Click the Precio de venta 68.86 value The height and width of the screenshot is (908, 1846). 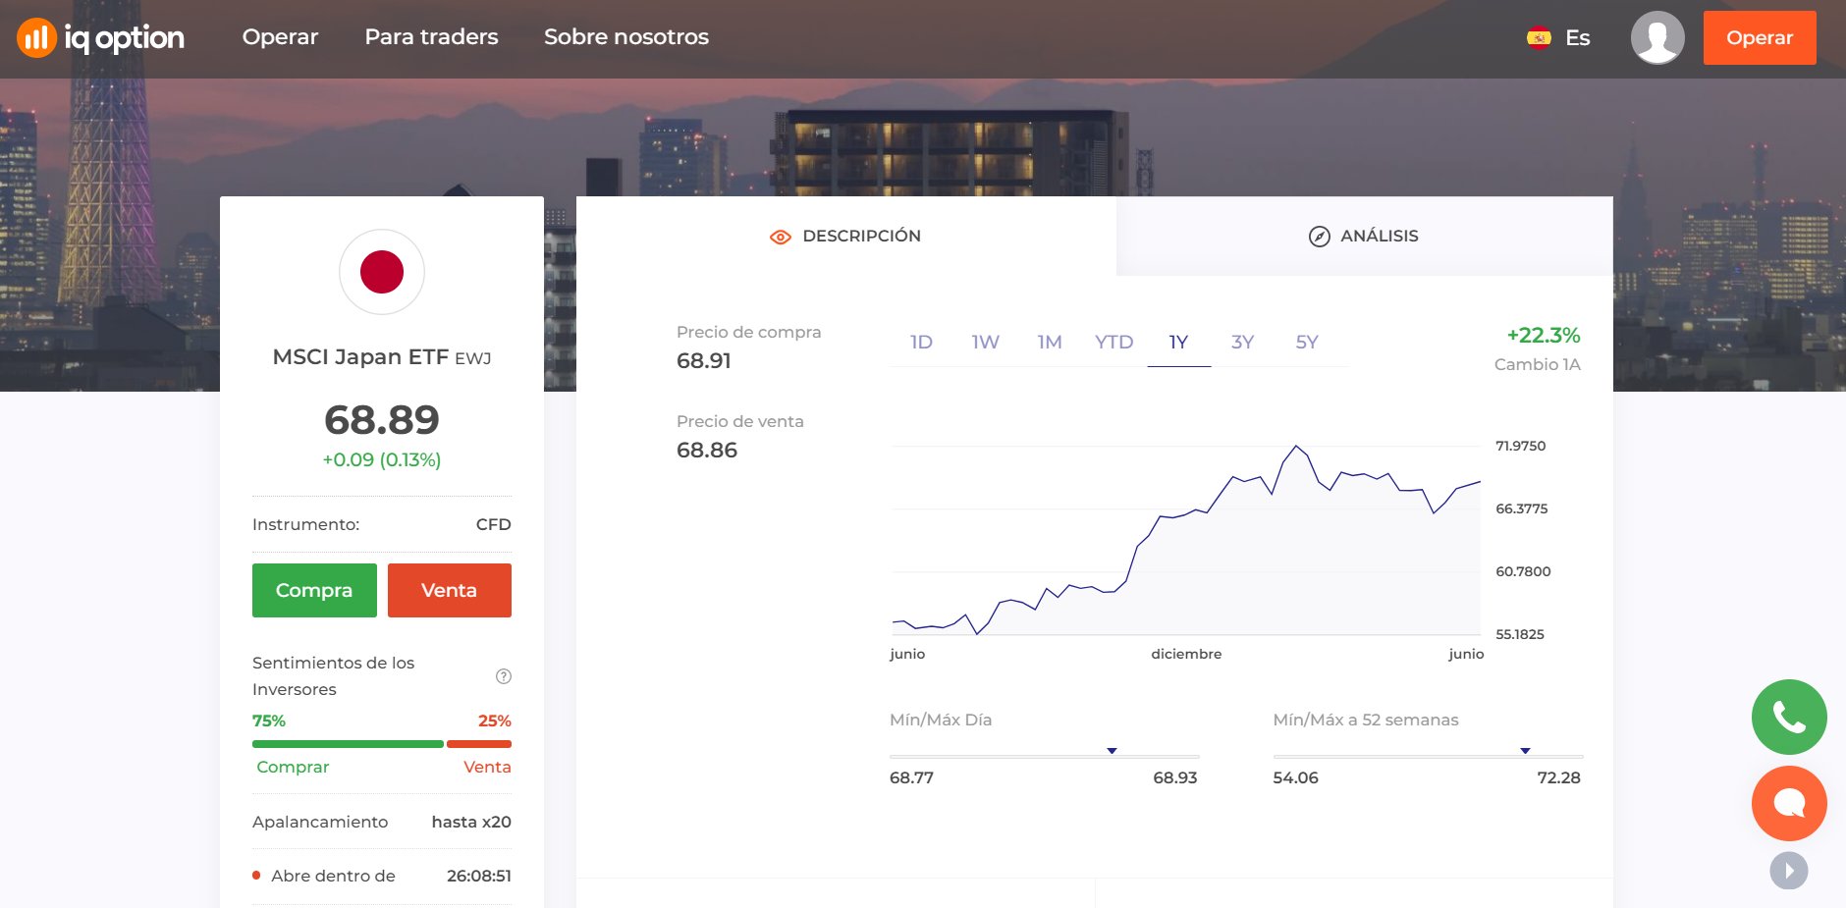coord(707,451)
